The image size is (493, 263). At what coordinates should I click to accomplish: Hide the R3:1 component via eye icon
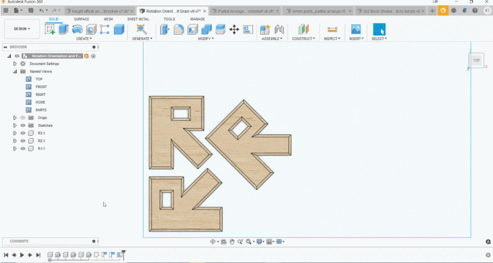(23, 133)
